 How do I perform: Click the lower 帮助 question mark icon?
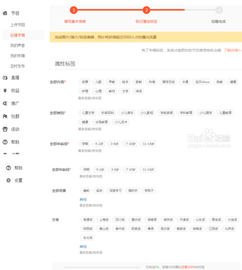(8, 168)
